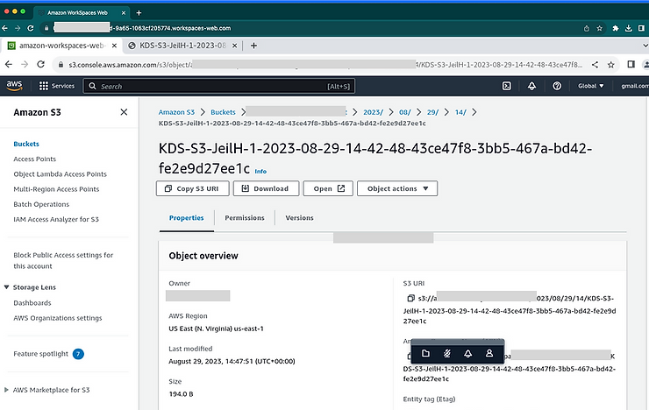Open Storage Lens Dashboards
Viewport: 649px width, 410px height.
32,302
